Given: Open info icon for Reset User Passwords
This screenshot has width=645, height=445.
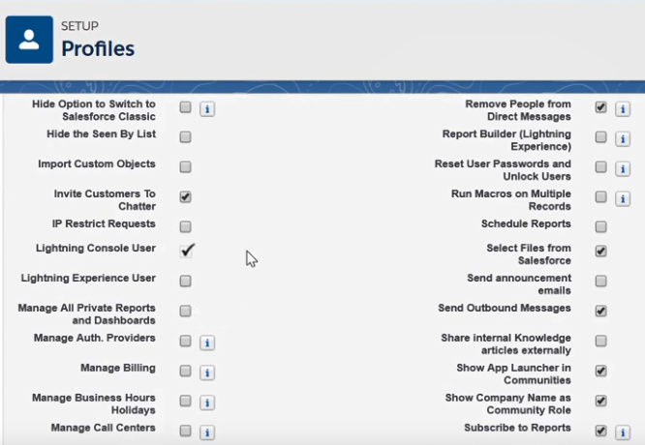Looking at the screenshot, I should (x=623, y=169).
